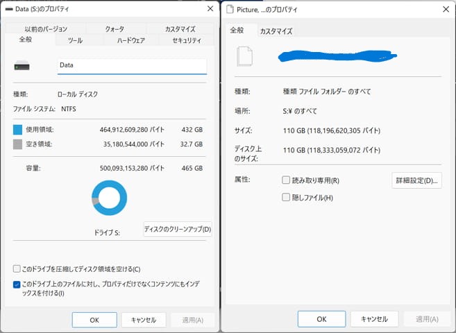Check 隠しファイル(H) hidden attribute
456x333 pixels.
click(x=286, y=197)
